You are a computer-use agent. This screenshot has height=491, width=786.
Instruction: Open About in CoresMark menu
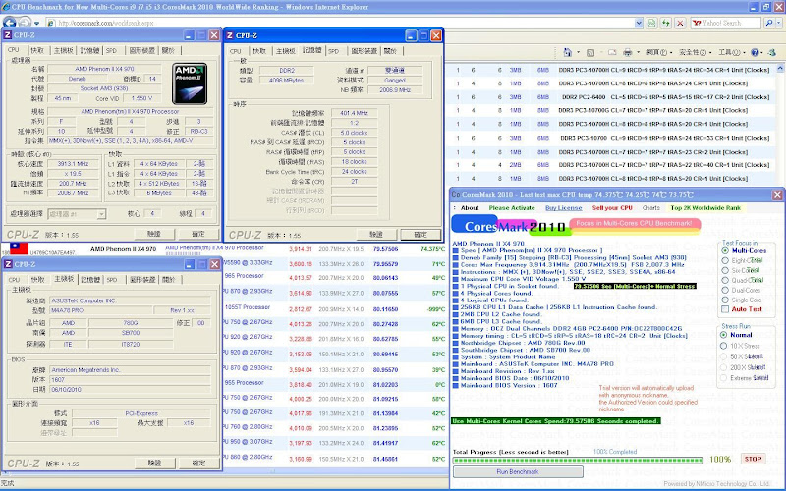(x=470, y=208)
